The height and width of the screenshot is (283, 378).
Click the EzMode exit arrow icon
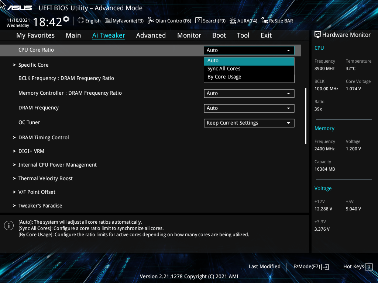tap(325, 267)
